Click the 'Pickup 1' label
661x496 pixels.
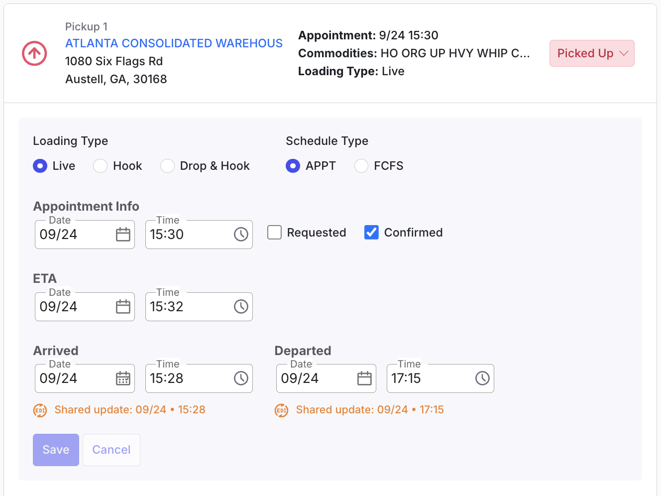coord(86,26)
